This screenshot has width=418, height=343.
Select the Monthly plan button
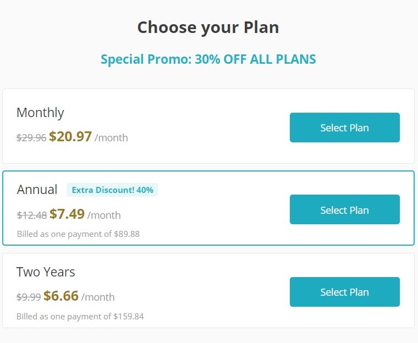[344, 128]
